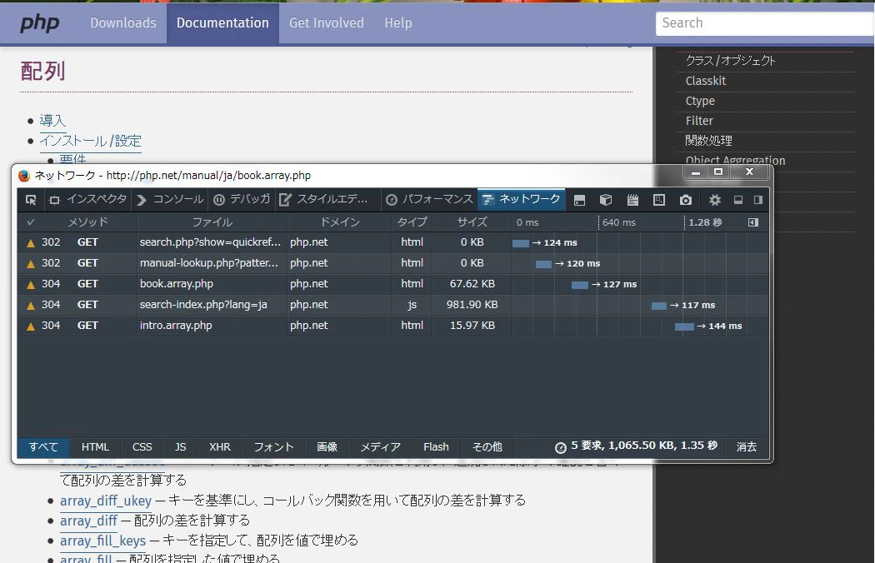Screen dimensions: 875x563
Task: Activate responsive design mode icon
Action: (x=658, y=200)
